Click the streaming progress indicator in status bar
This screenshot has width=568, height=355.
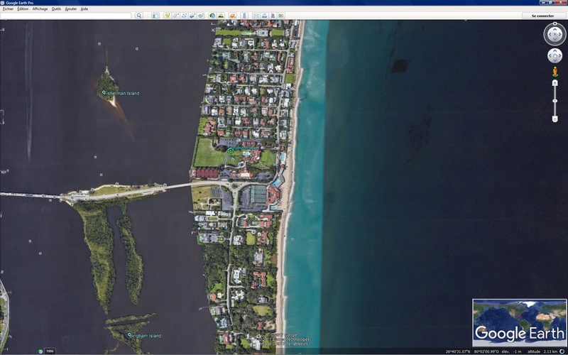562,351
